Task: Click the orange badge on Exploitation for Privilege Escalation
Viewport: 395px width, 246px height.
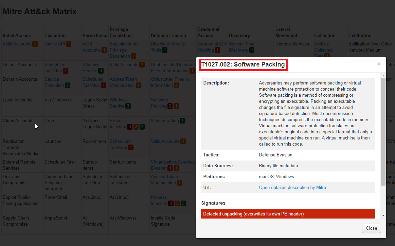Action: pyautogui.click(x=134, y=56)
